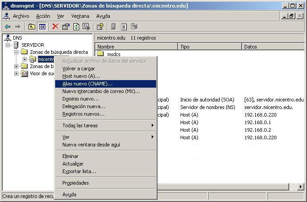Select Host nuevo (A) in context menu
Image resolution: width=307 pixels, height=202 pixels.
81,76
